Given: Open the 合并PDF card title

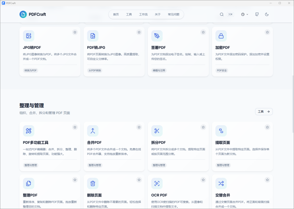Looking at the screenshot, I should pyautogui.click(x=94, y=143).
